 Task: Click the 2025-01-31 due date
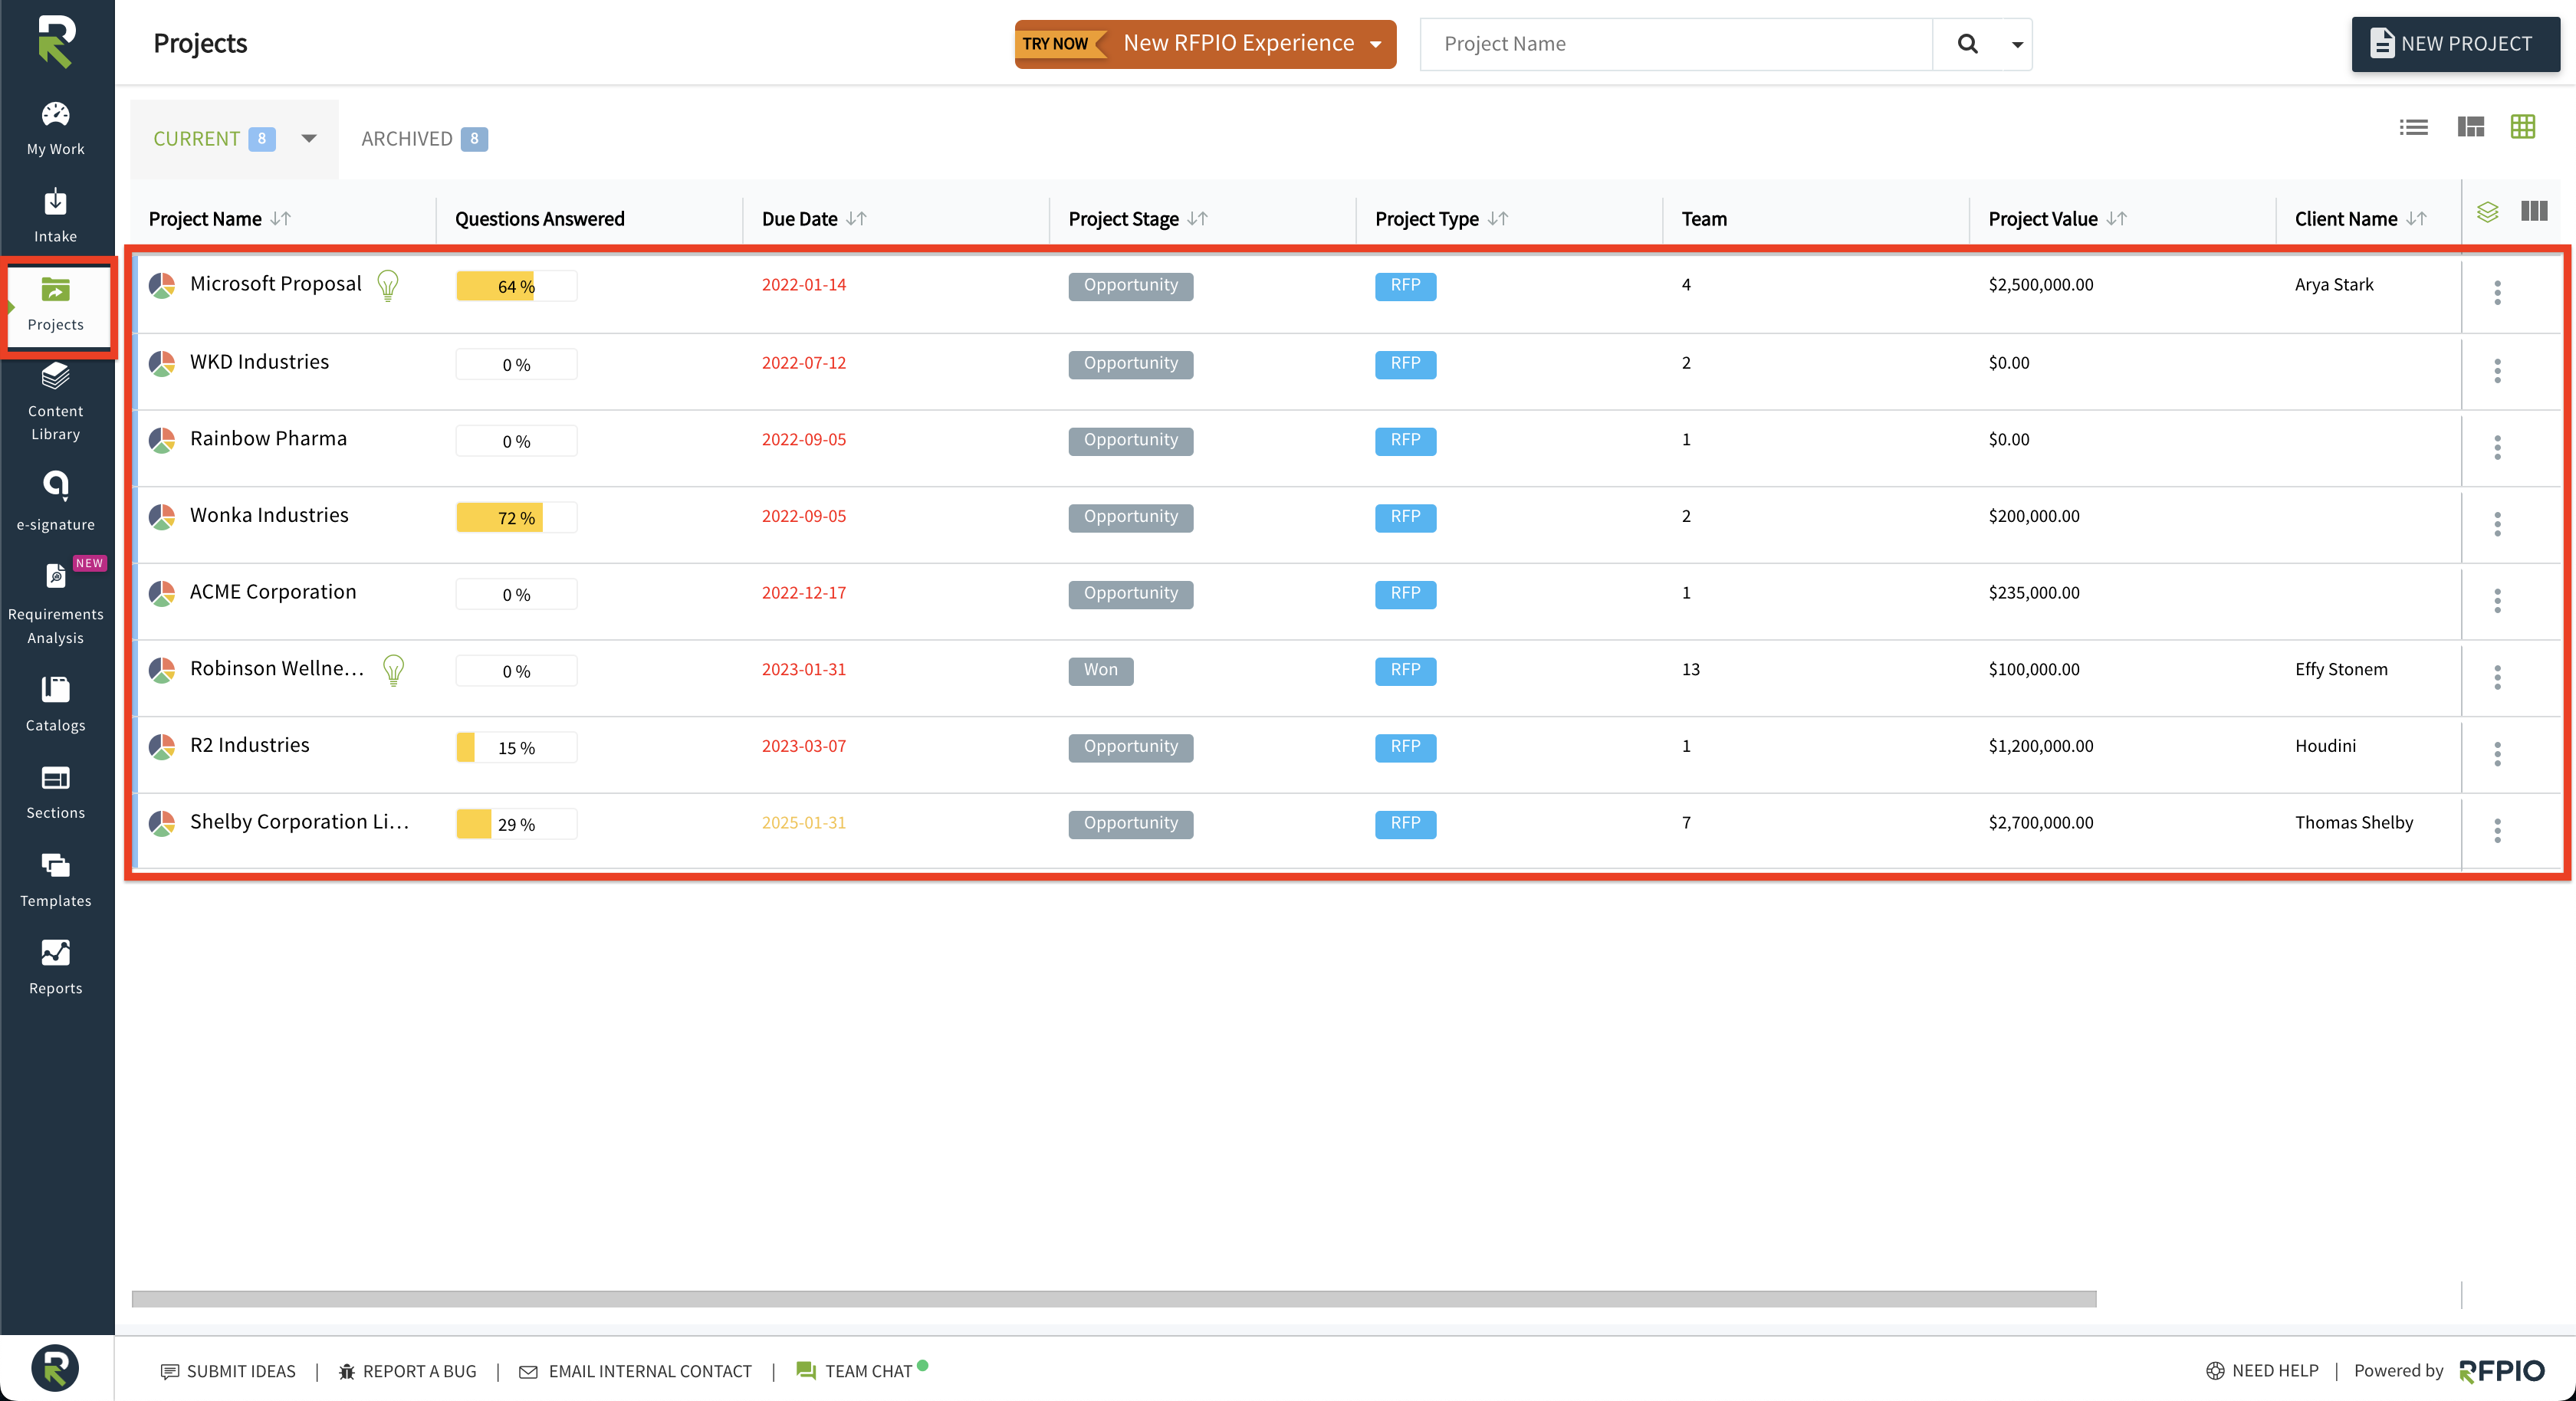[x=803, y=823]
